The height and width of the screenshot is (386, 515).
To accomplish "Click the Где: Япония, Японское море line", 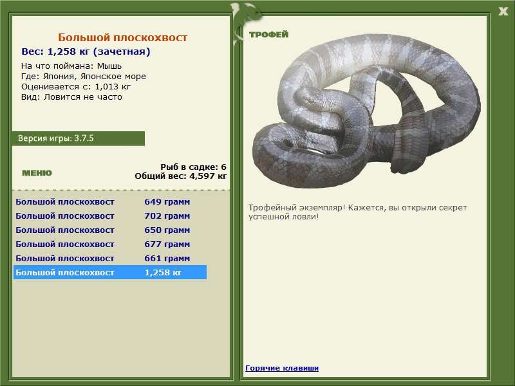I will 84,77.
